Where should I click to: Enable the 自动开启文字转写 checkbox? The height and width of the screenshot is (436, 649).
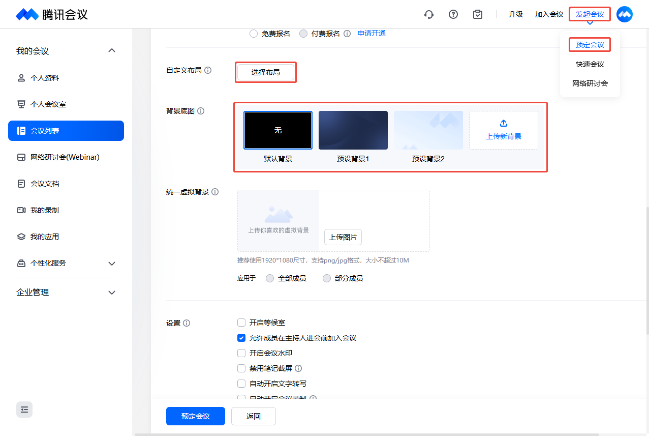point(241,384)
